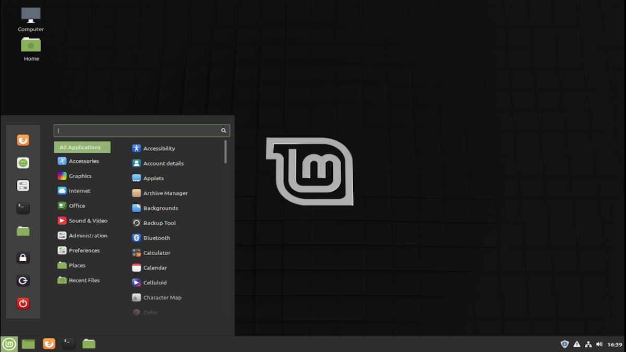The height and width of the screenshot is (352, 626).
Task: Open Files from the panel launcher
Action: (x=89, y=344)
